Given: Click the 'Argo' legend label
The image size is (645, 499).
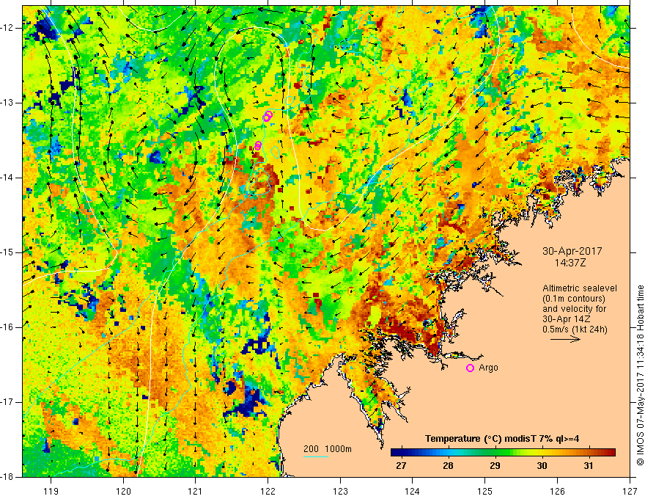Looking at the screenshot, I should pos(488,368).
